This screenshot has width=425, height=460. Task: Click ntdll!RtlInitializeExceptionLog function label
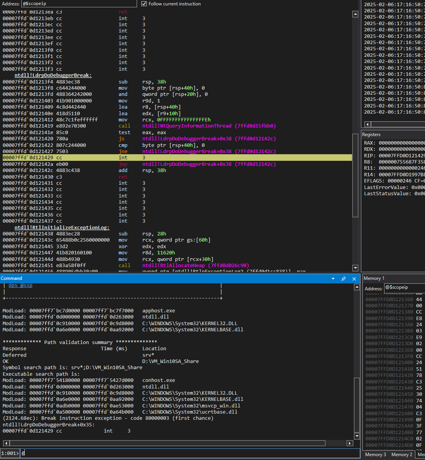[x=62, y=228]
